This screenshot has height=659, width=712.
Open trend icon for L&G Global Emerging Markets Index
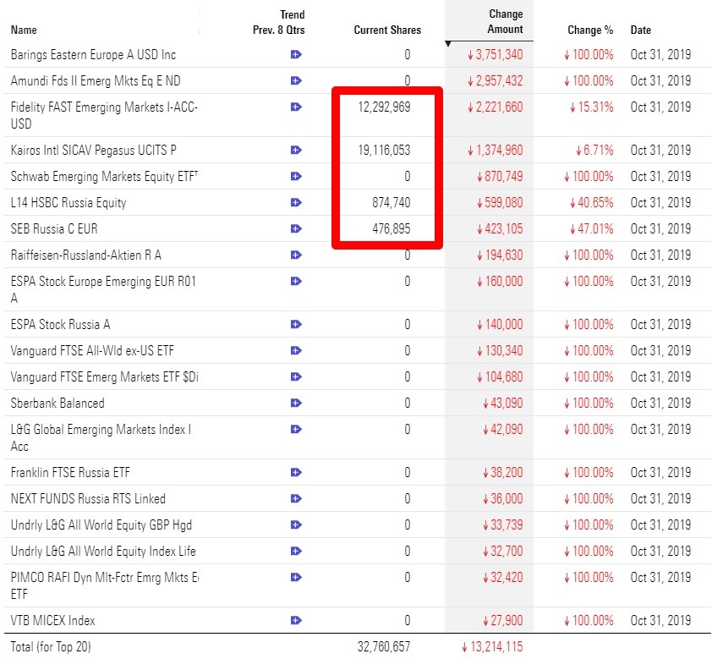coord(296,430)
